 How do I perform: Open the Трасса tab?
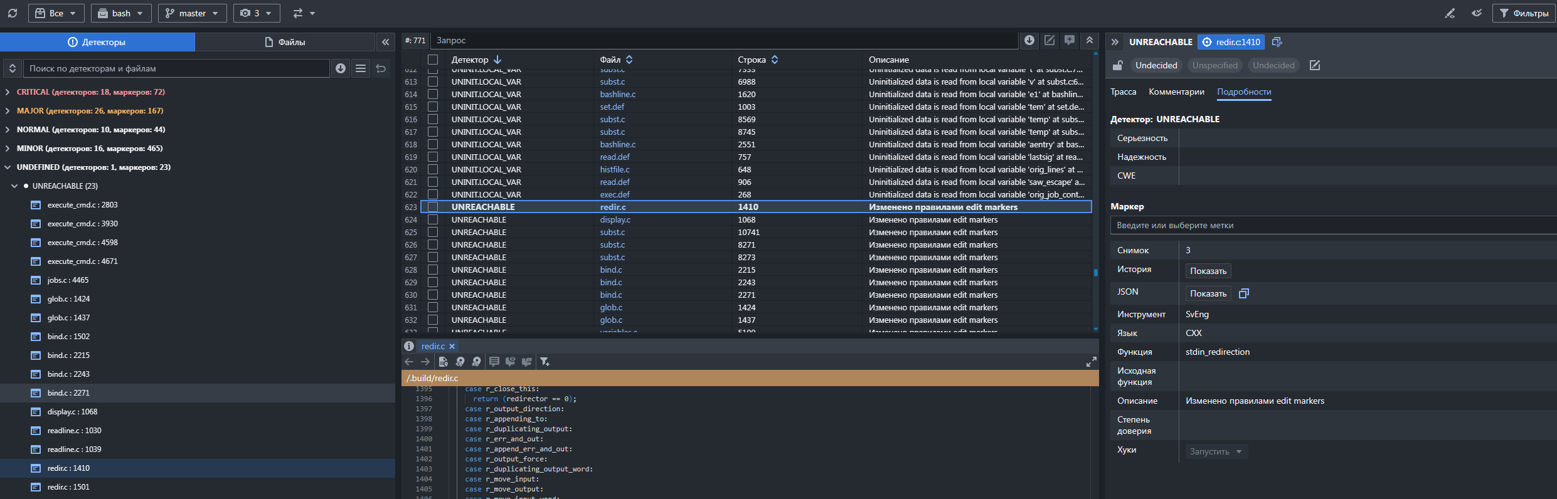[1123, 92]
